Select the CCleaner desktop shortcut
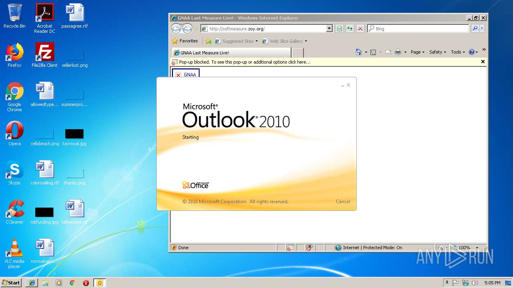This screenshot has height=288, width=513. click(x=14, y=212)
